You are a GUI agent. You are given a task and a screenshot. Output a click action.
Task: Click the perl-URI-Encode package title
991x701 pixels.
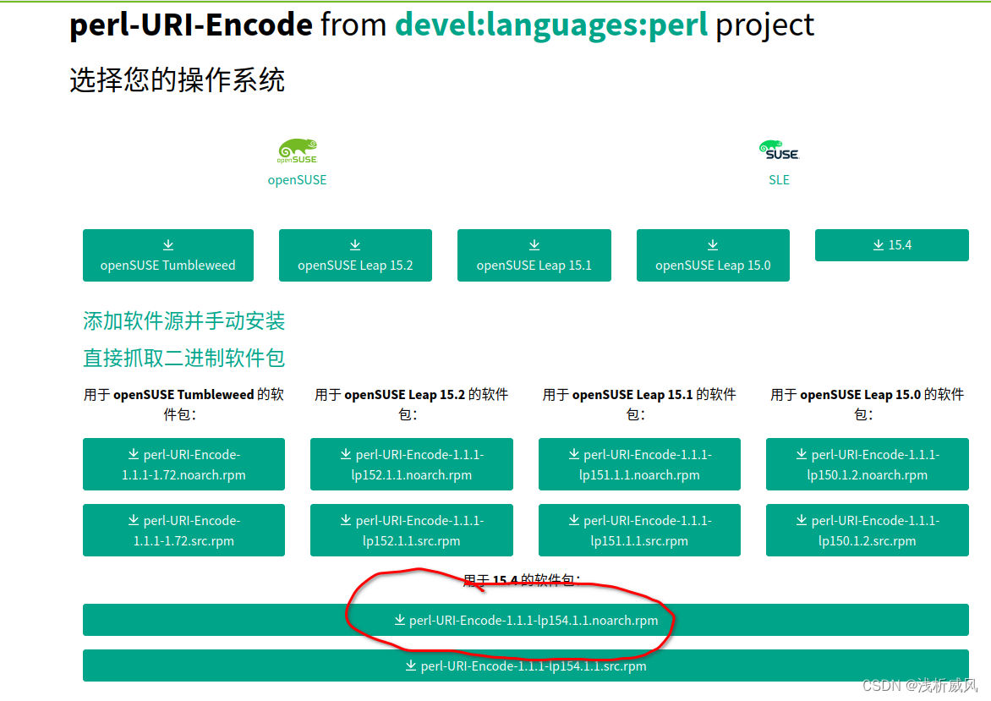tap(191, 26)
